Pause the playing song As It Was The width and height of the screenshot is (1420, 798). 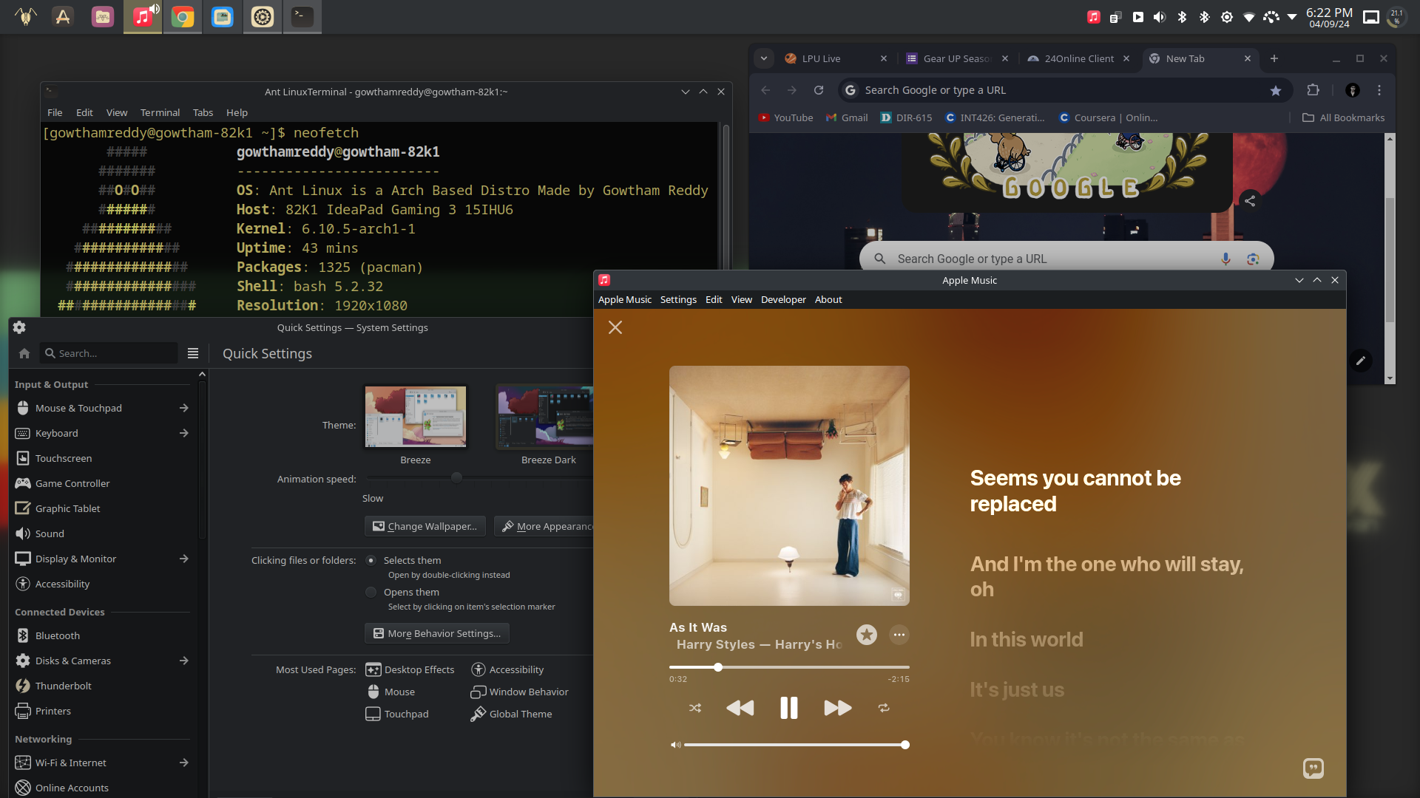pos(789,708)
